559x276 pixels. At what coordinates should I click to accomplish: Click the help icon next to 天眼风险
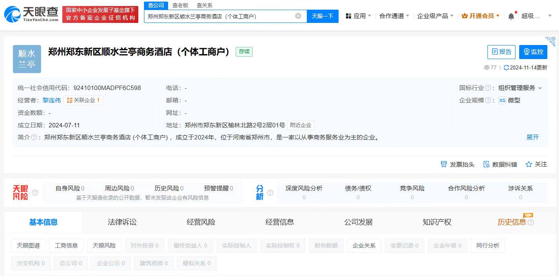35,192
